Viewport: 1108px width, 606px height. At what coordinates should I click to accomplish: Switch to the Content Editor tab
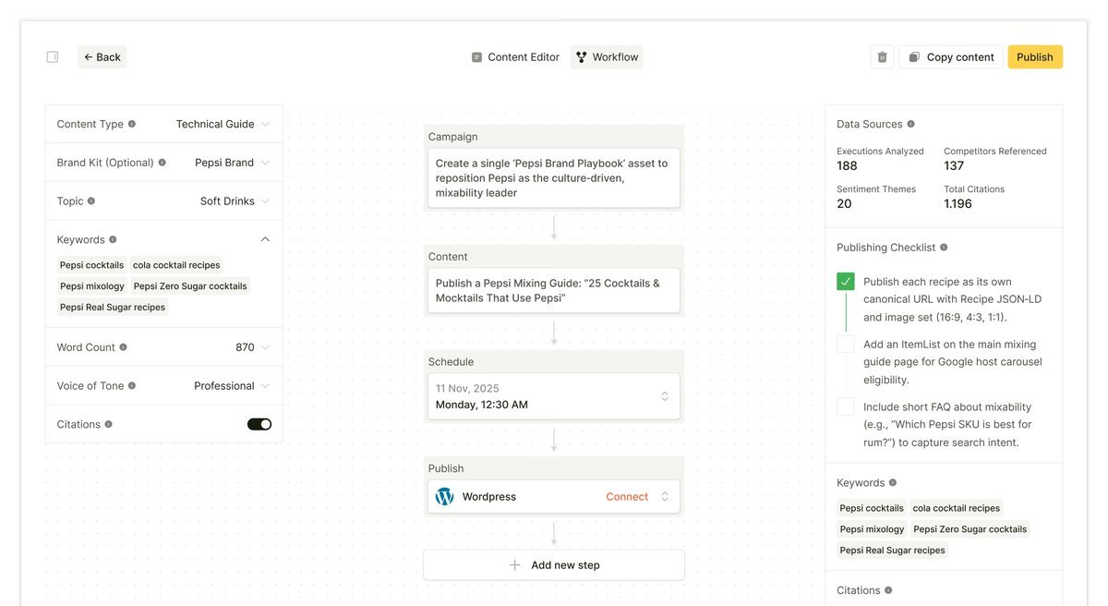[x=515, y=57]
